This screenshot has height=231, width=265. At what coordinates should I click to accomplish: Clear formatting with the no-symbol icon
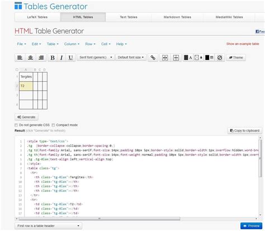click(x=220, y=58)
